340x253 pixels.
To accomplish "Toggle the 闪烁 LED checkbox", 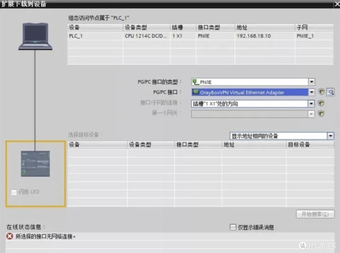I will tap(14, 192).
